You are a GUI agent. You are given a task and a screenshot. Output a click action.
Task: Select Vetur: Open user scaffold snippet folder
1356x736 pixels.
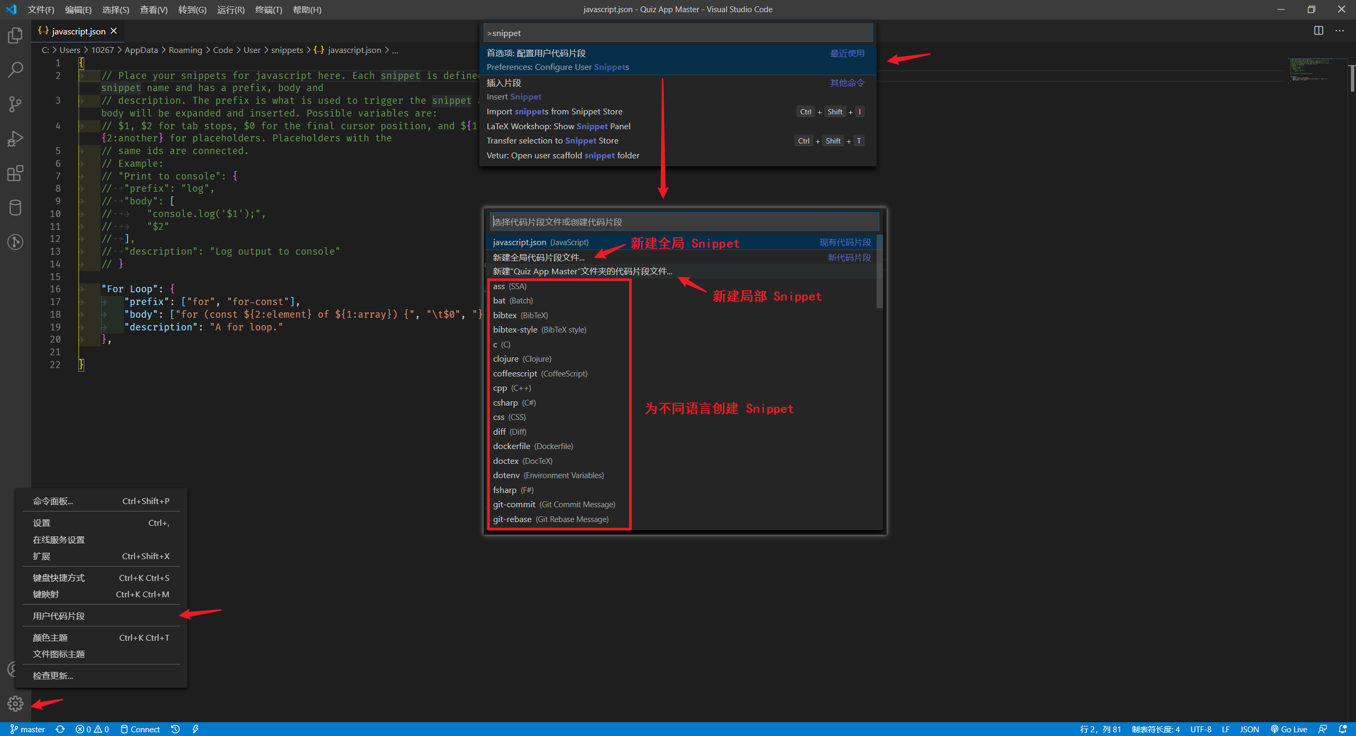pos(677,155)
